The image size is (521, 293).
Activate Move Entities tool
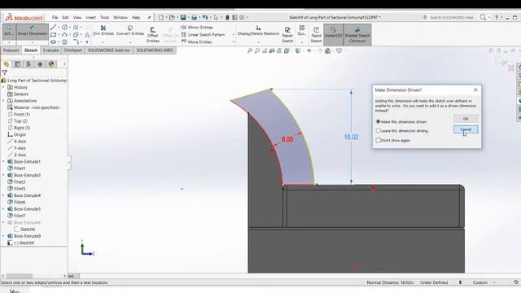pyautogui.click(x=196, y=42)
